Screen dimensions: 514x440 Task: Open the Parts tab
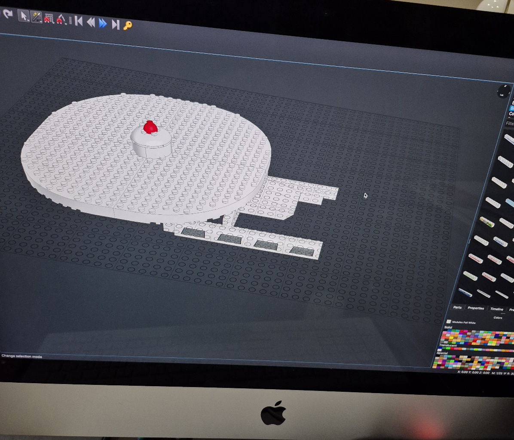[457, 307]
